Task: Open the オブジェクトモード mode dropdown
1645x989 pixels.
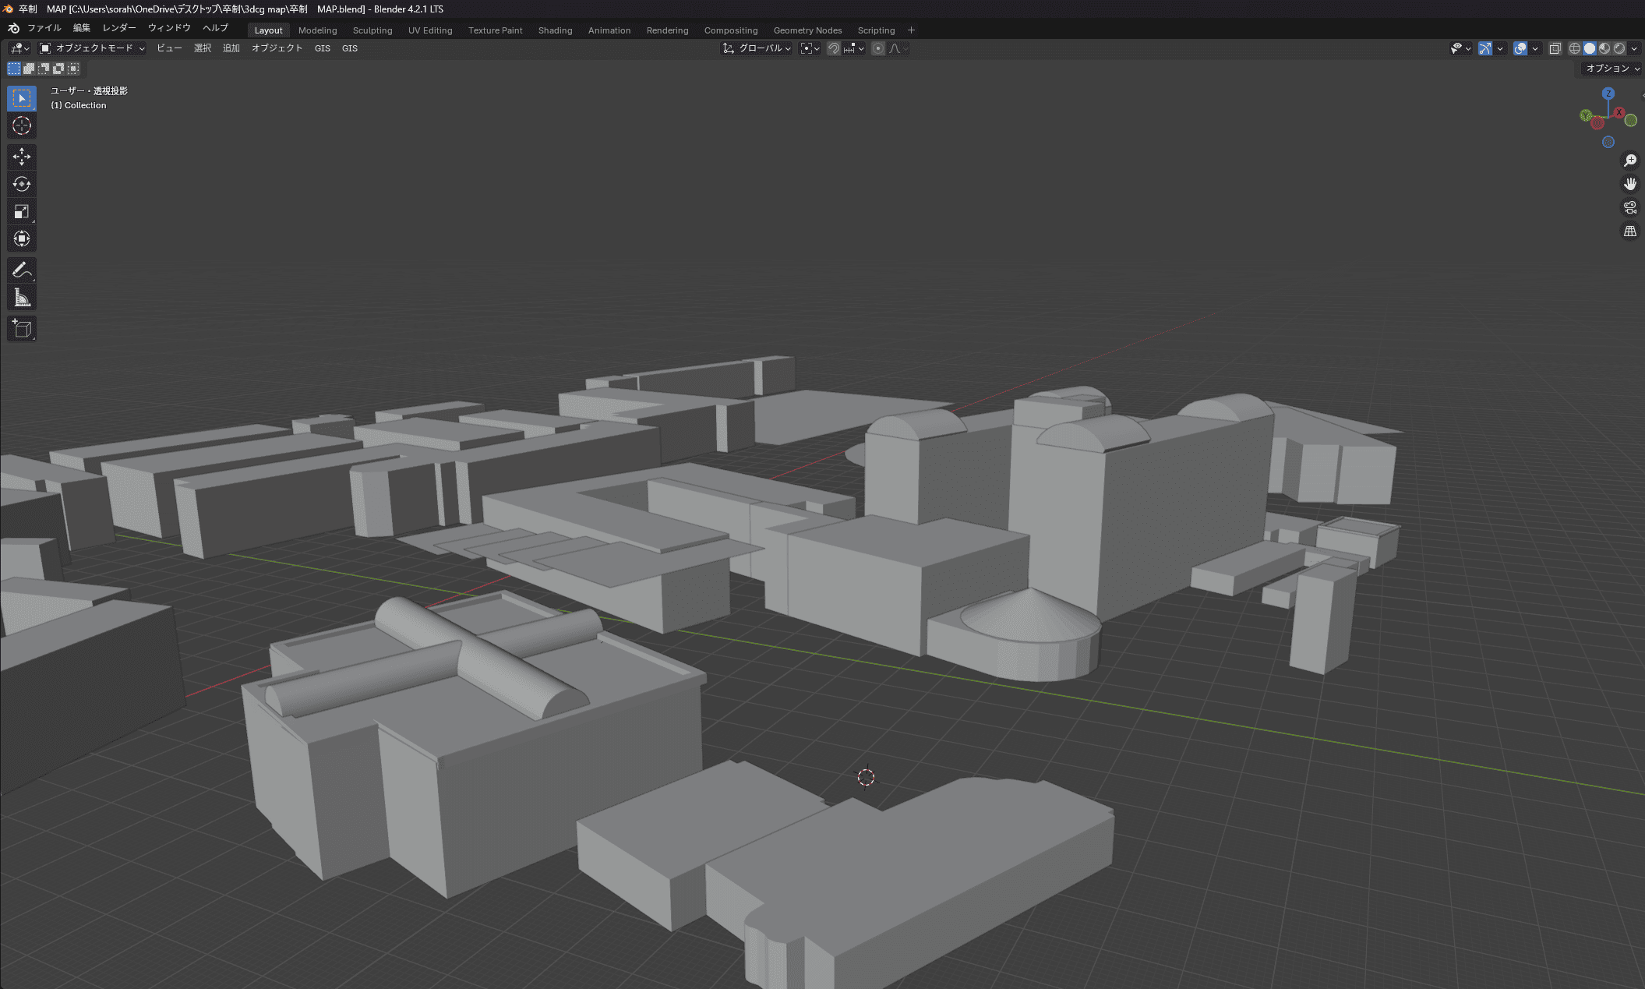Action: pyautogui.click(x=93, y=48)
